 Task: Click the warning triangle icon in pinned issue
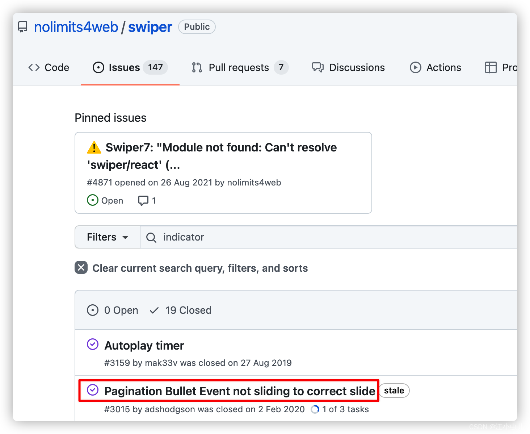pos(94,147)
